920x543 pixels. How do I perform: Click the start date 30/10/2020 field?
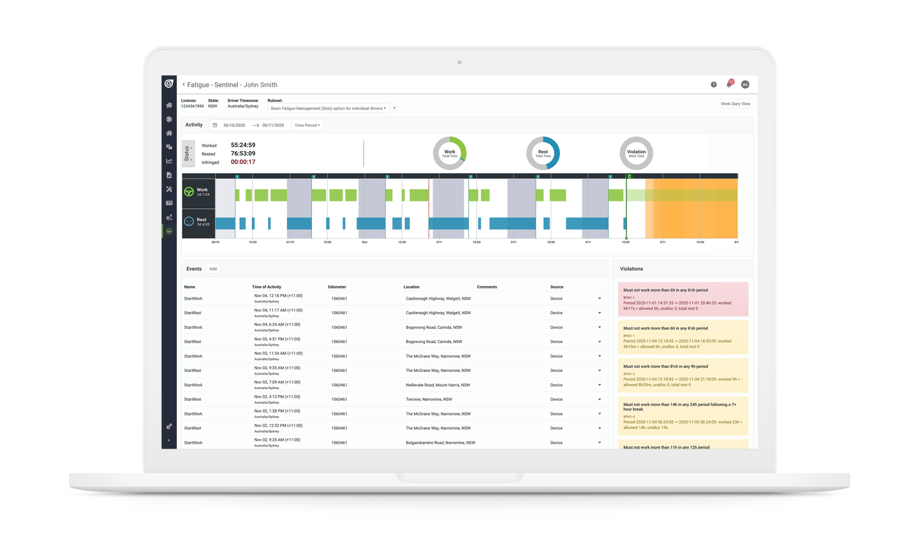click(234, 125)
